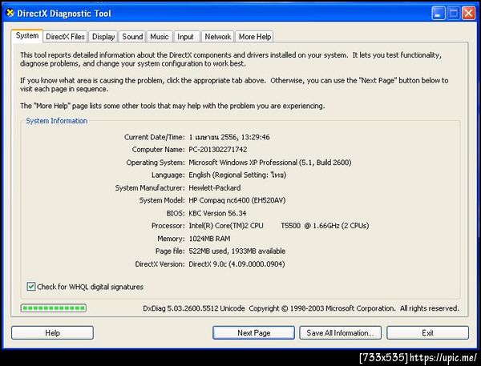481x366 pixels.
Task: Switch to the System tab
Action: 27,35
